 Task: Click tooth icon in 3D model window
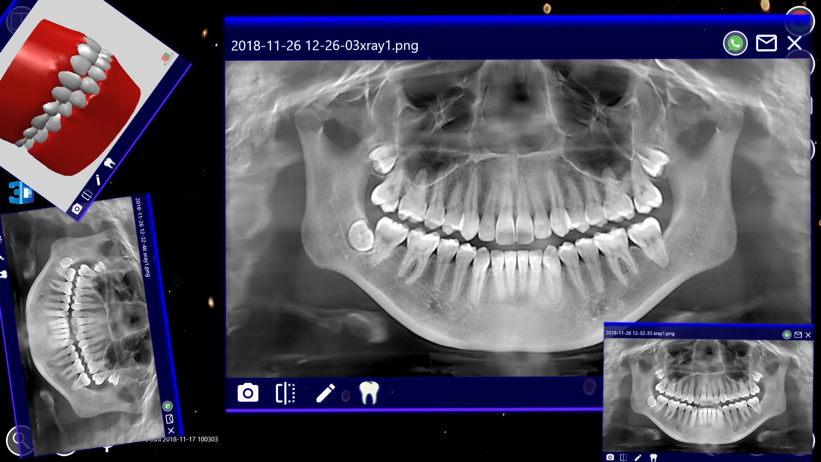pyautogui.click(x=110, y=163)
